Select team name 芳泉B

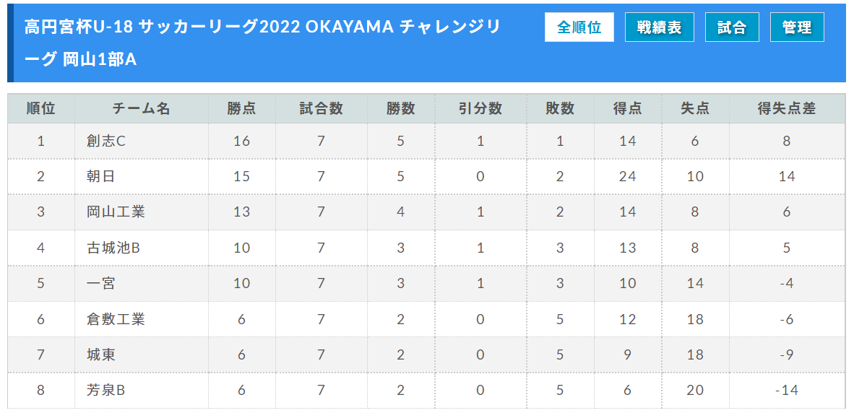tap(106, 390)
